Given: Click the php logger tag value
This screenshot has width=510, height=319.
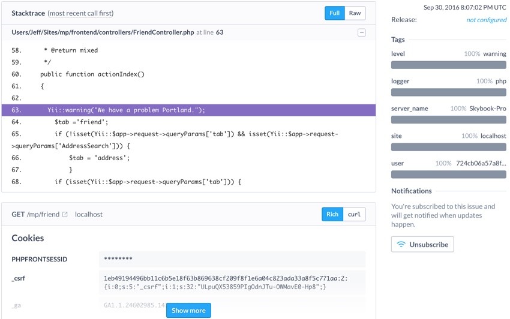Looking at the screenshot, I should coord(500,82).
